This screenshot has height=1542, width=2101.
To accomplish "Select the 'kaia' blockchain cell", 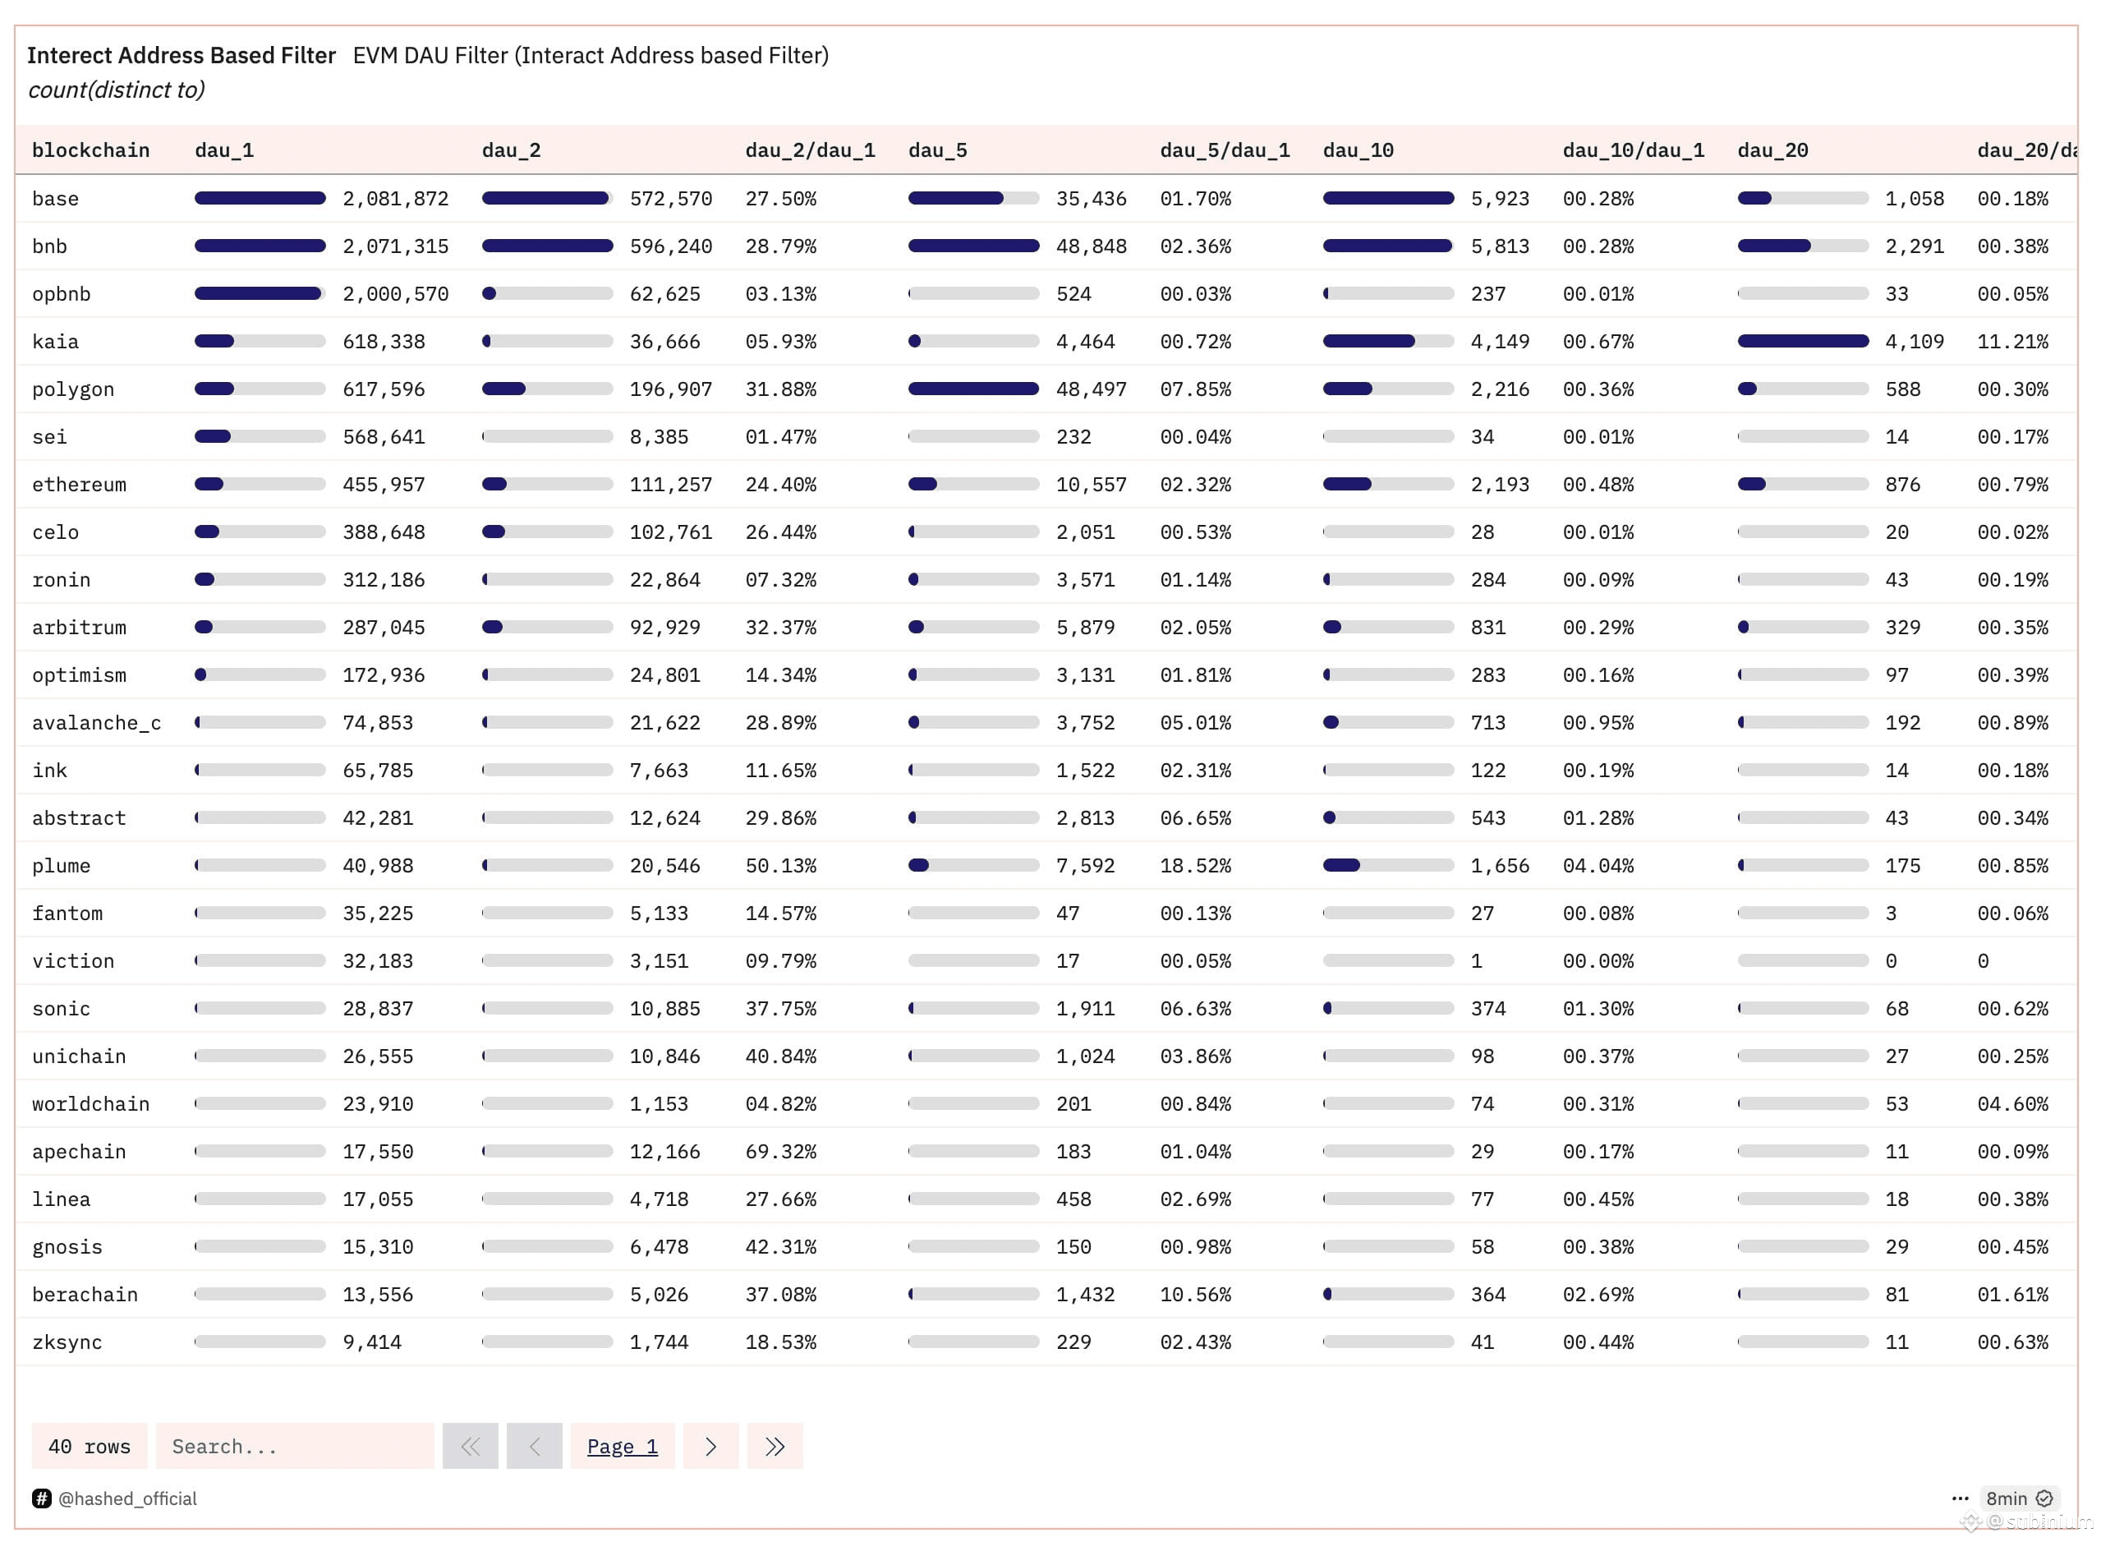I will point(55,342).
